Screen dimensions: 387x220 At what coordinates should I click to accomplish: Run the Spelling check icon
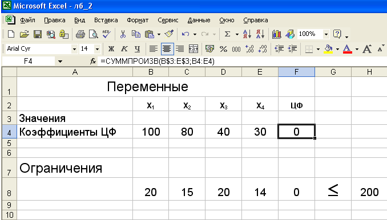[107, 34]
